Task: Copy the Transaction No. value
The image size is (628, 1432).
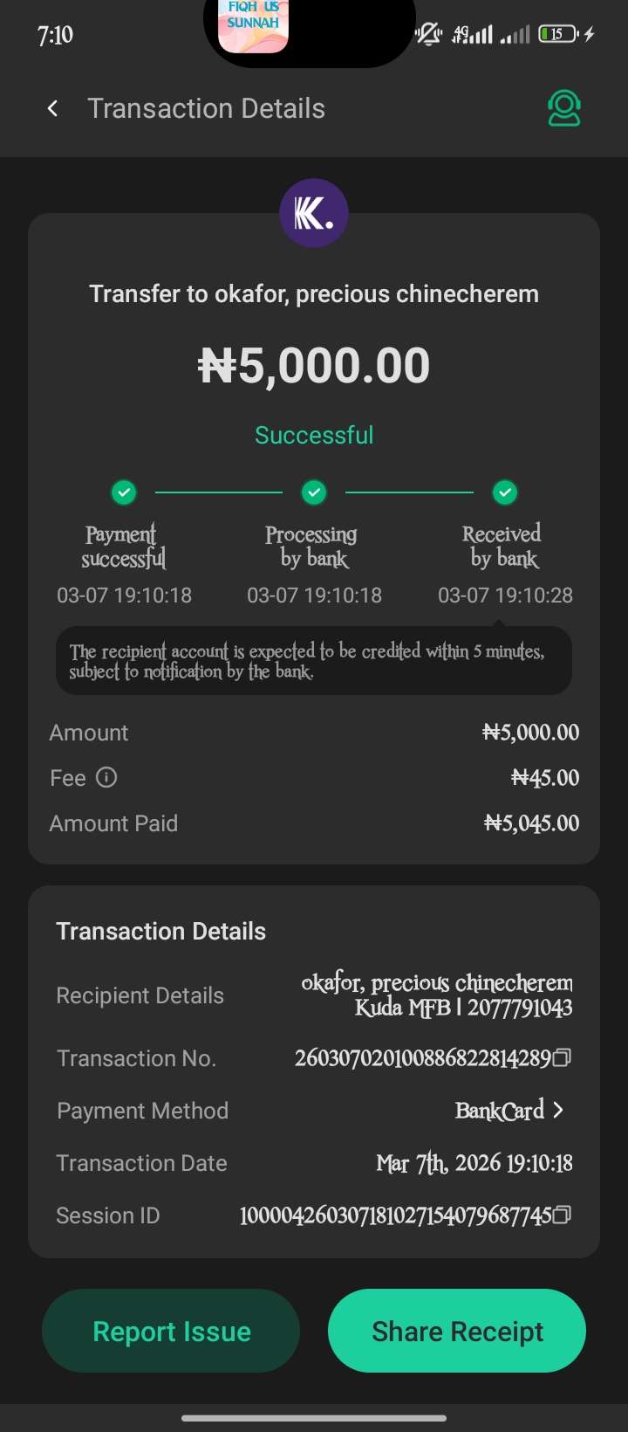Action: coord(563,1058)
